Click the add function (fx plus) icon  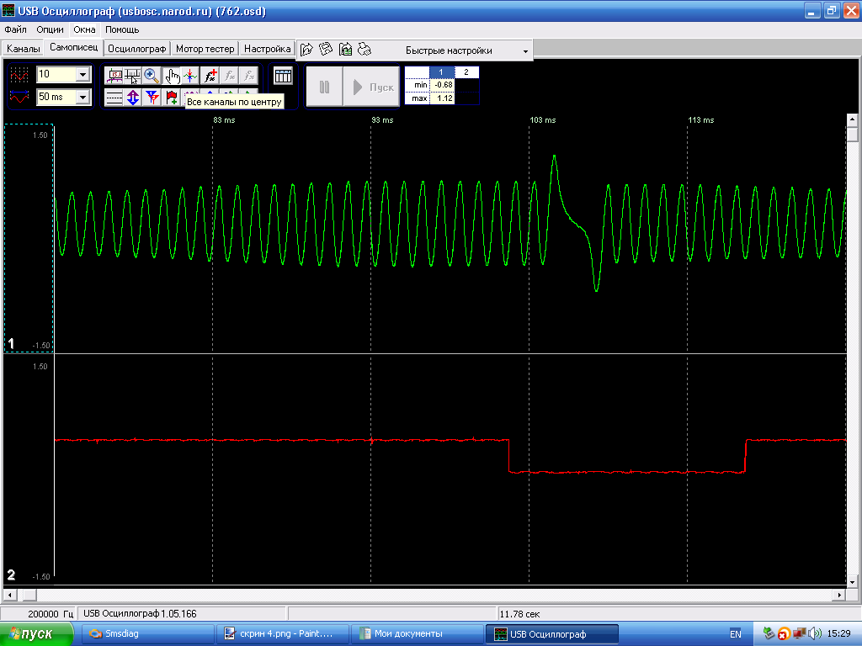click(x=210, y=75)
